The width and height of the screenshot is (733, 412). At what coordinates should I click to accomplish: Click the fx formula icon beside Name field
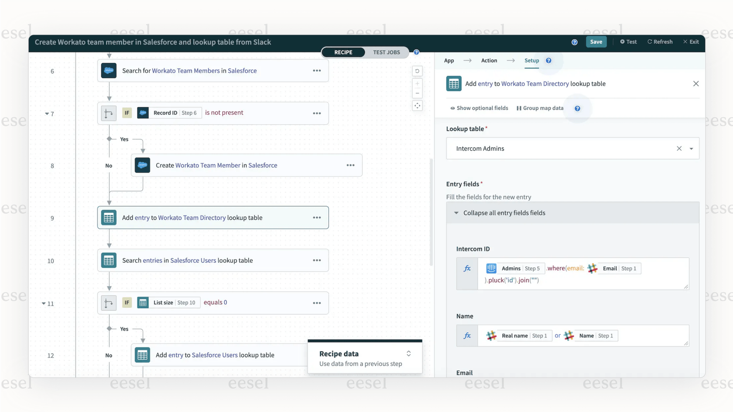point(467,335)
